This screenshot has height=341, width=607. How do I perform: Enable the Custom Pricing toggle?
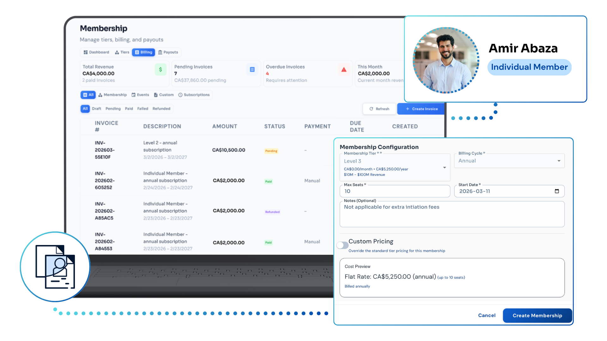(x=342, y=245)
